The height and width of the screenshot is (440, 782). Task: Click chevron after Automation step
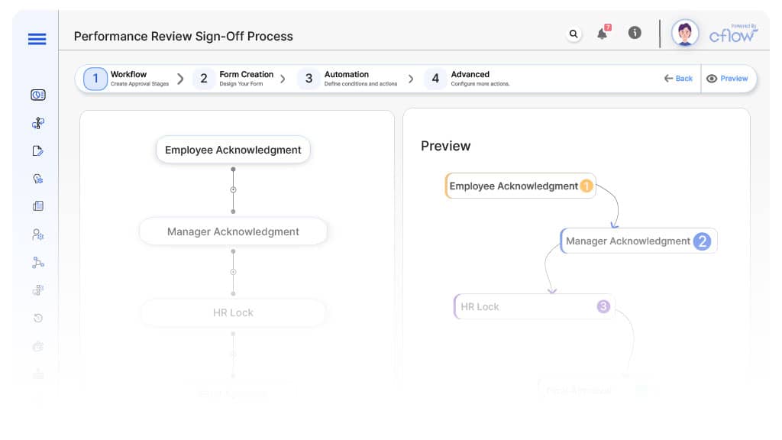(411, 79)
